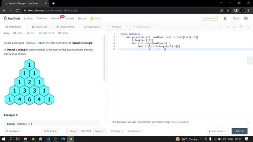Bookmark this page with the star

pos(228,10)
